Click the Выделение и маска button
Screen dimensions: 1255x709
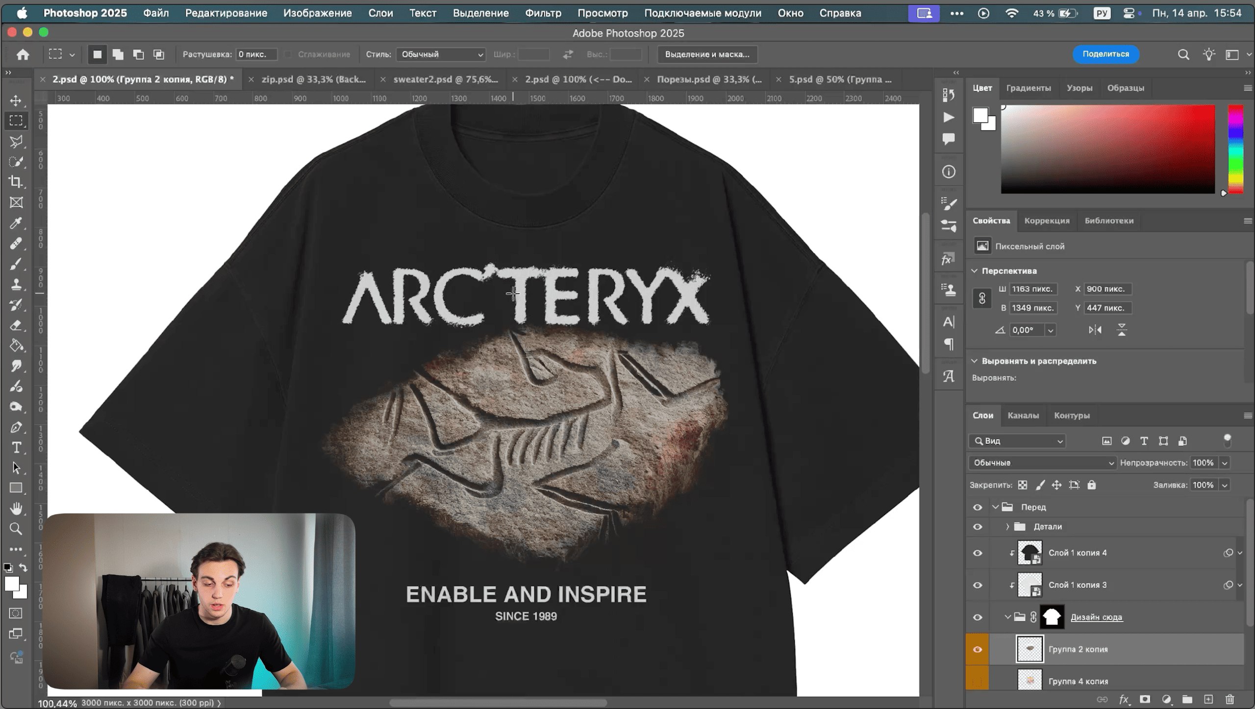(x=706, y=54)
